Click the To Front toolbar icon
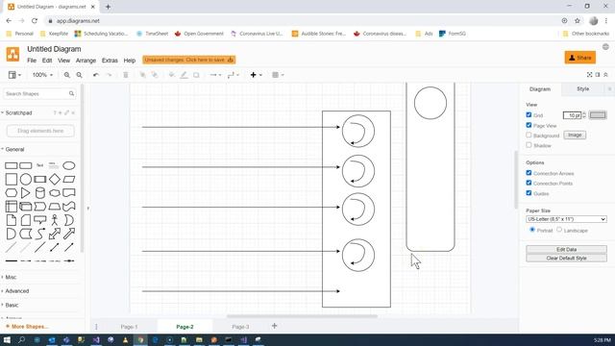This screenshot has height=346, width=615. click(143, 75)
